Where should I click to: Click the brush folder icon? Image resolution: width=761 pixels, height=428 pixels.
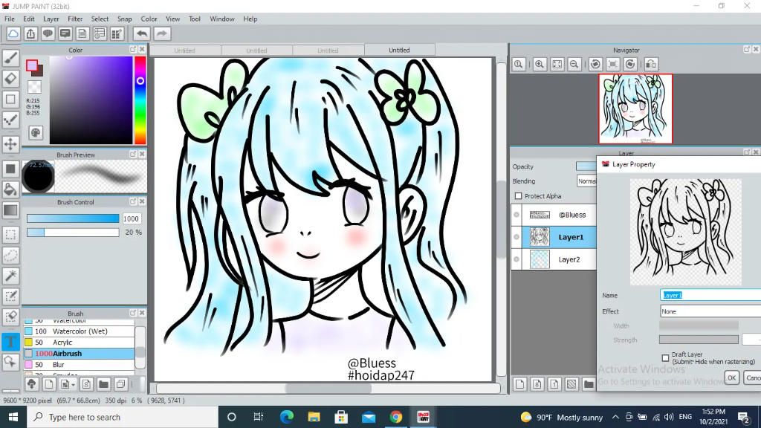tap(103, 384)
